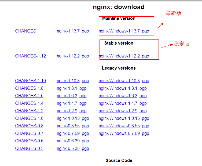Open pgp for nginx/Windows-1.13.7
Screen dimensions: 202x166
click(x=145, y=31)
